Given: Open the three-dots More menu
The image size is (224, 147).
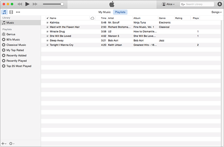Looking at the screenshot, I should click(x=18, y=12).
